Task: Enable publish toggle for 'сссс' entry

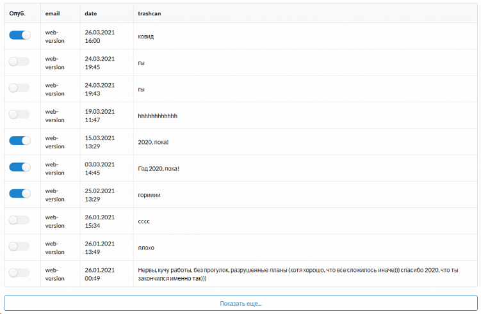Action: pos(19,220)
